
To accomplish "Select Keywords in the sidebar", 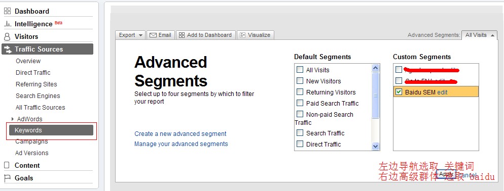I will 51,130.
